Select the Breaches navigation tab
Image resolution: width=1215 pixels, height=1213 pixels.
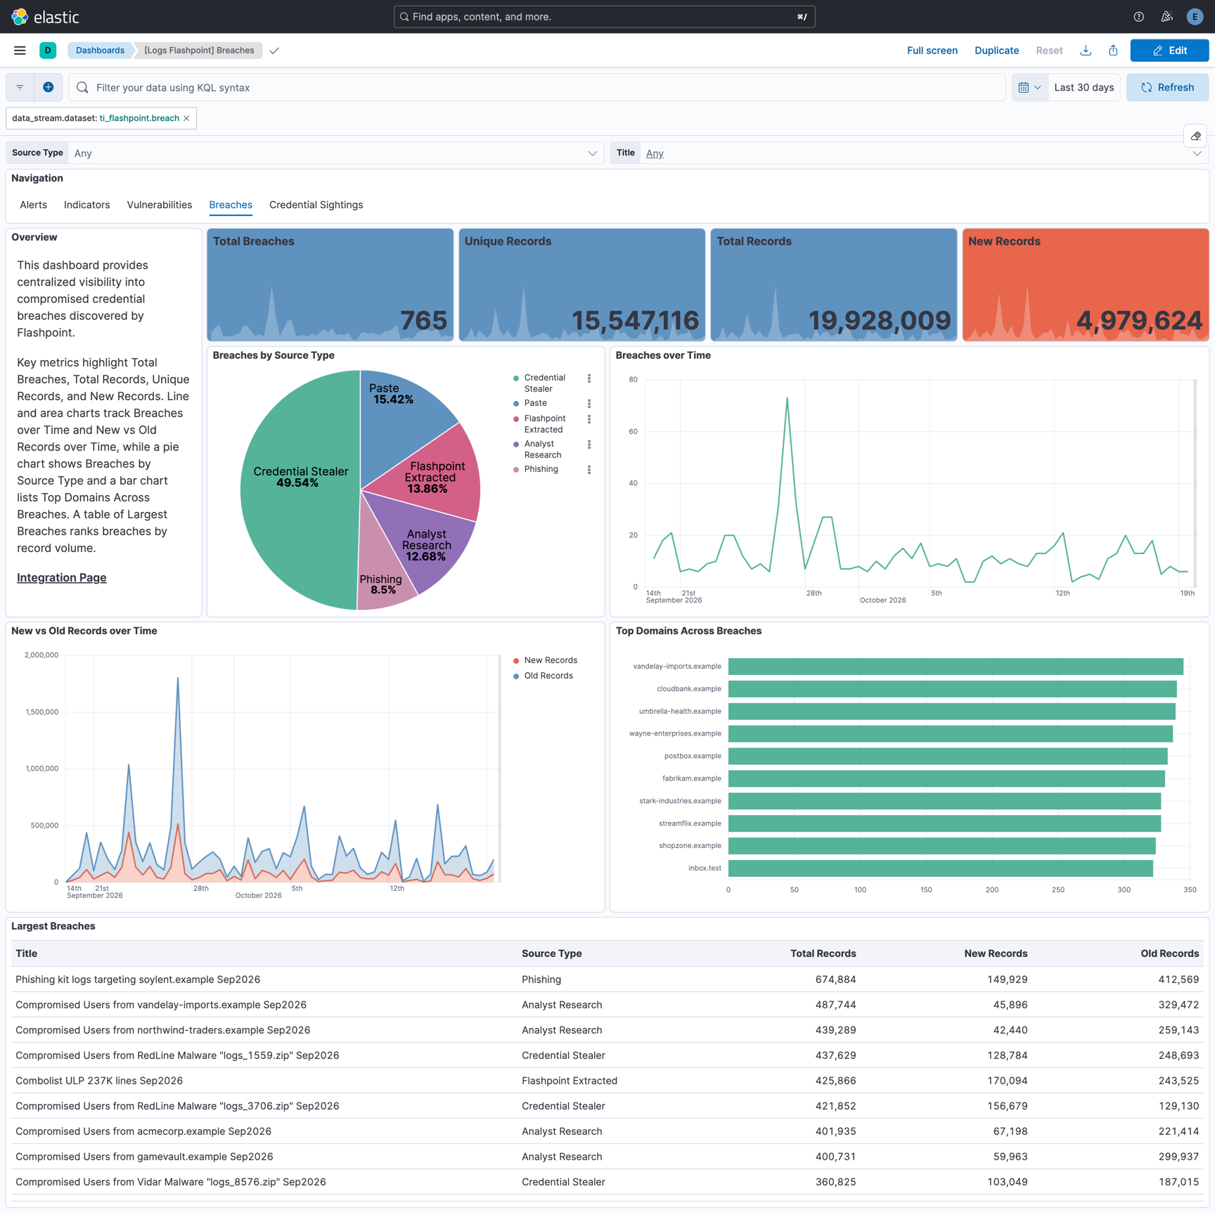[x=231, y=205]
